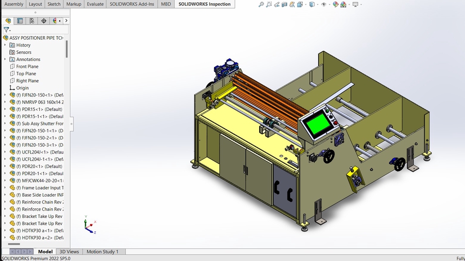Image resolution: width=465 pixels, height=261 pixels.
Task: Switch to the Motion Study 1 tab
Action: click(103, 252)
